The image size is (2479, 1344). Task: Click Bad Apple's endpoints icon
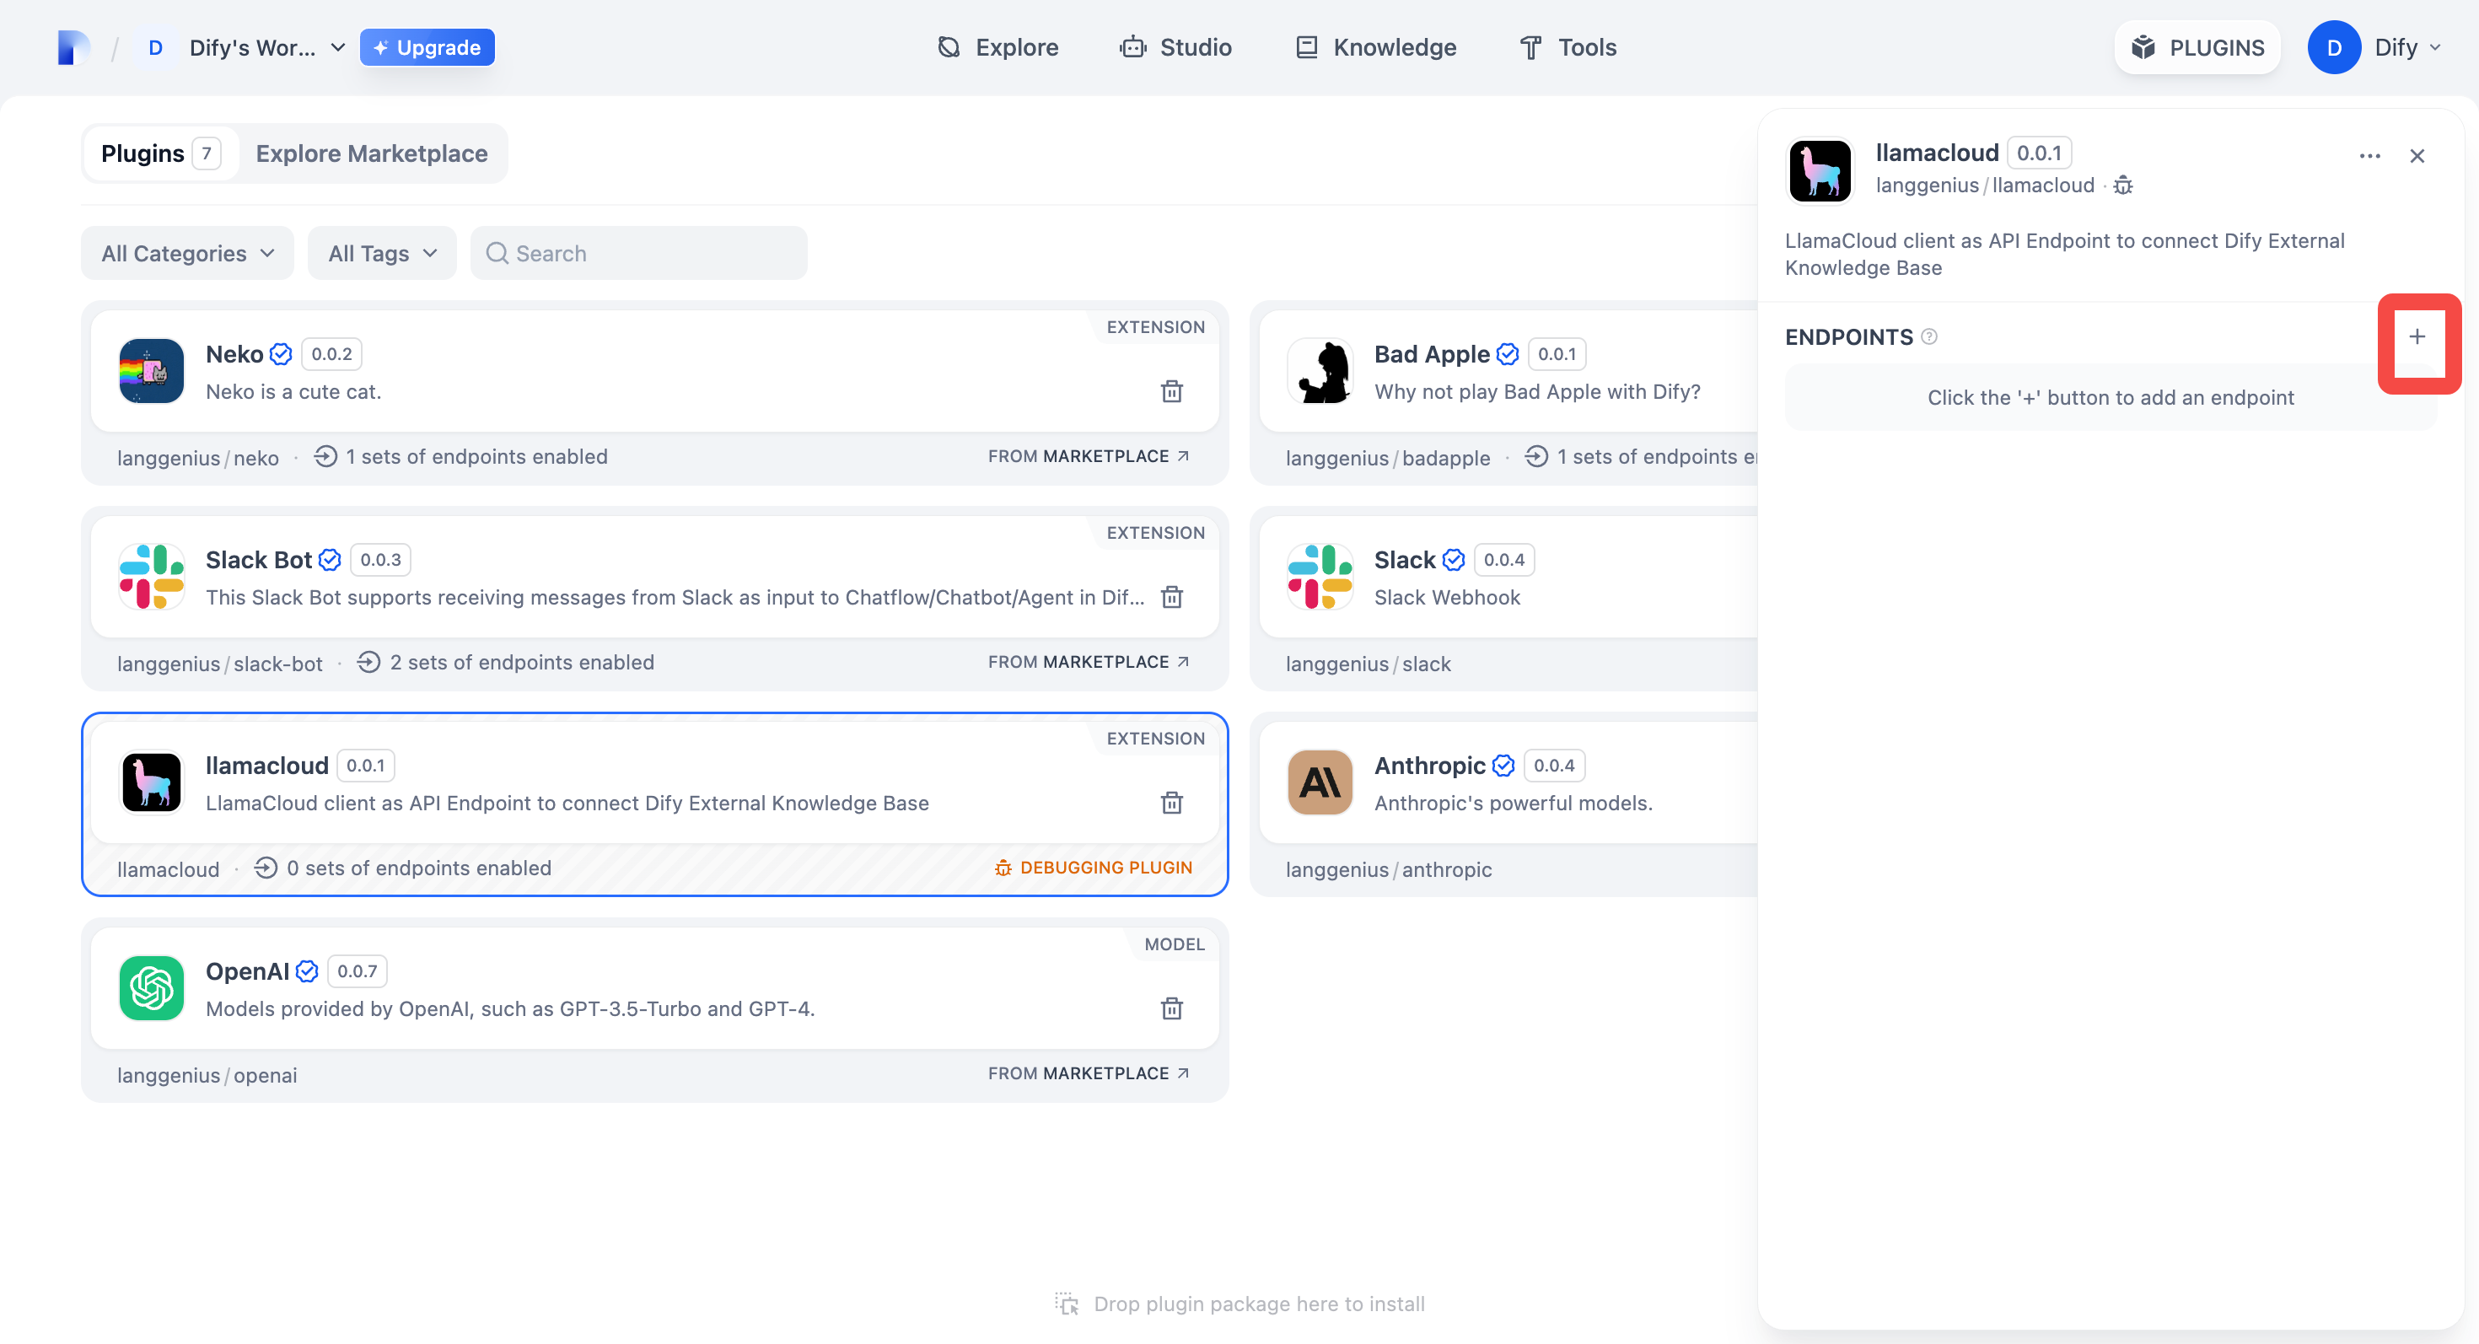point(1537,456)
